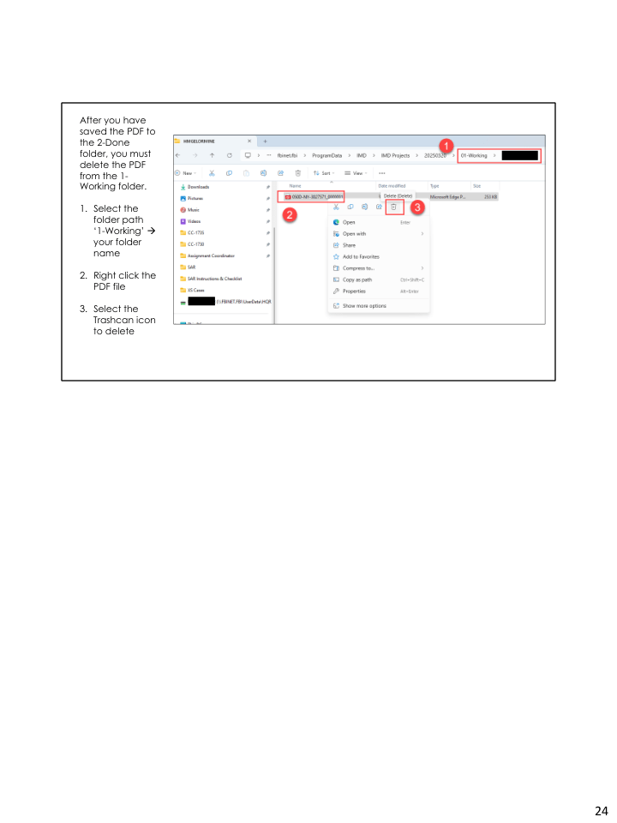Click the Delete trashcan icon in context menu

coord(393,207)
